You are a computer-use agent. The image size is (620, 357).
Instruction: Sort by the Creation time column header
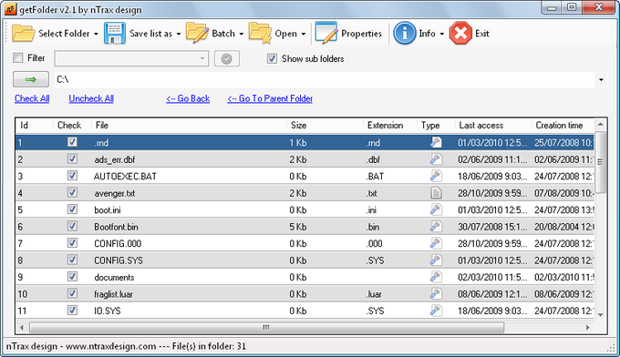pyautogui.click(x=563, y=125)
